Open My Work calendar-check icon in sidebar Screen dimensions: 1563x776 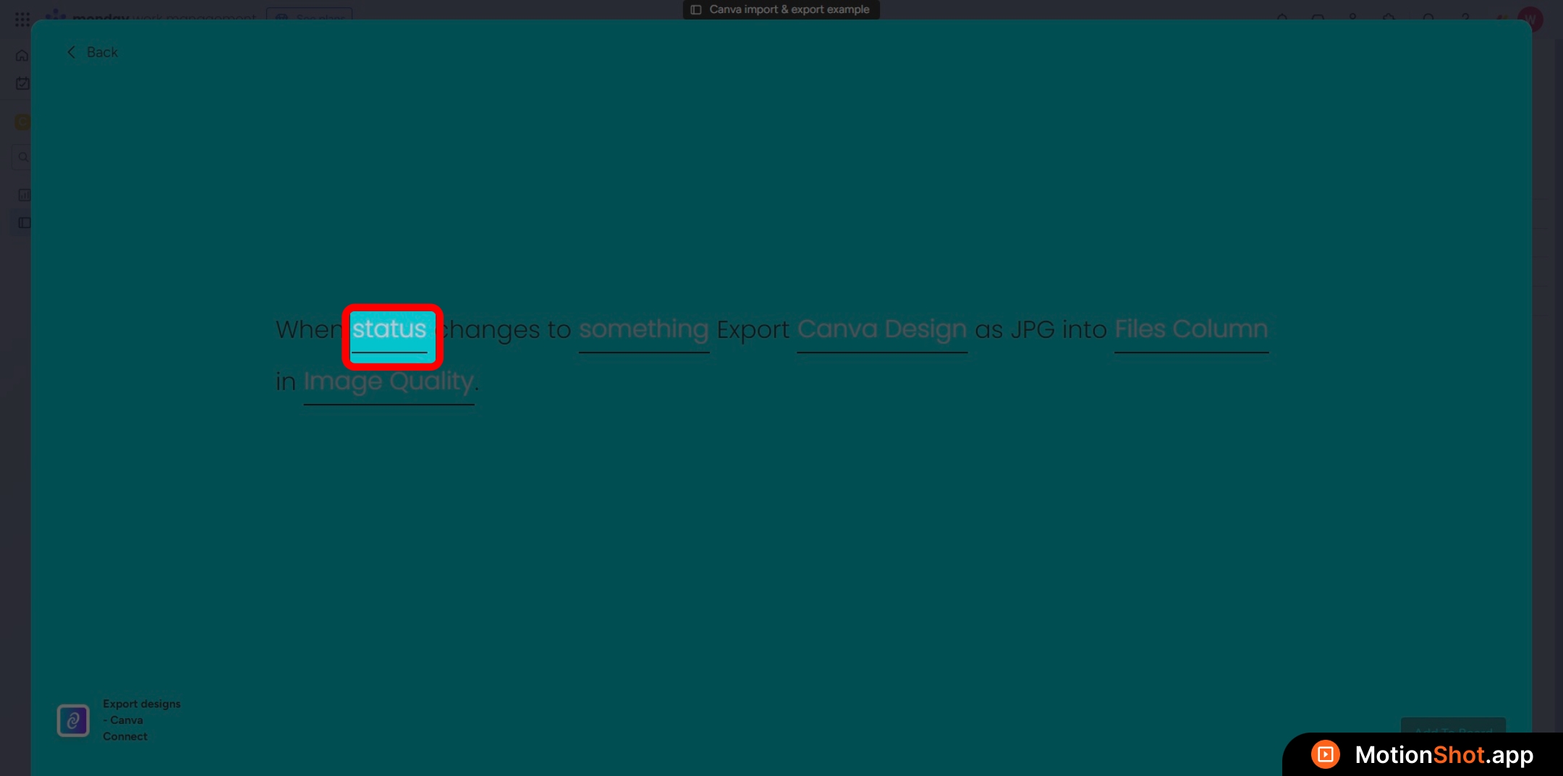(x=22, y=84)
